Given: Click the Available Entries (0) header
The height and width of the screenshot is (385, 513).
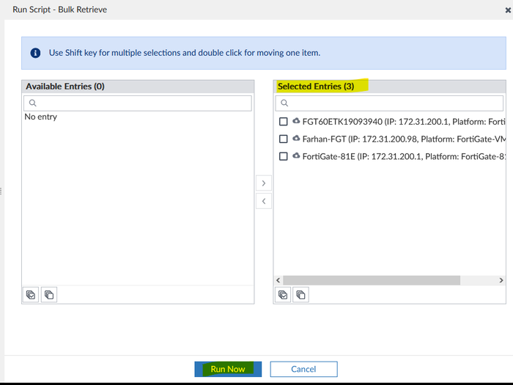Looking at the screenshot, I should point(65,87).
